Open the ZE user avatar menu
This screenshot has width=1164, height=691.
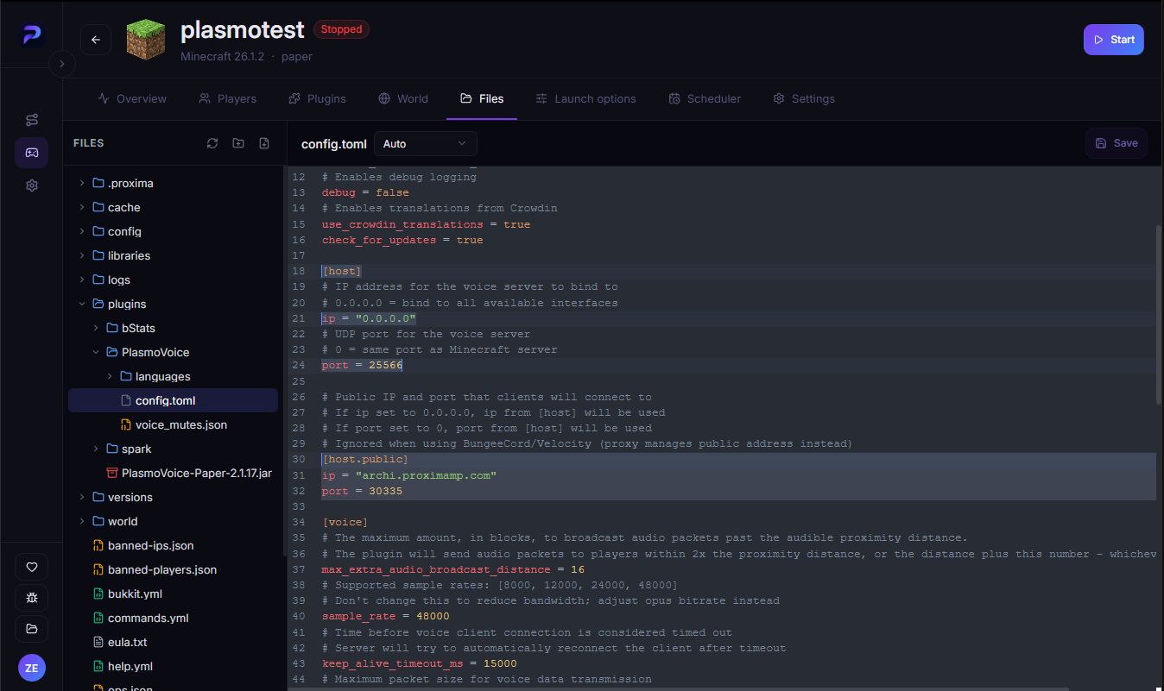point(32,668)
